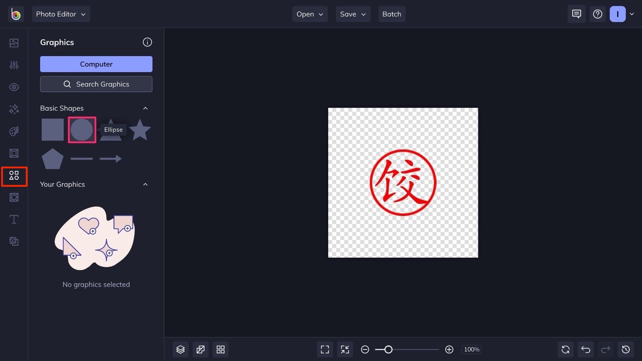Activate fit-to-screen zoom toggle

[344, 349]
